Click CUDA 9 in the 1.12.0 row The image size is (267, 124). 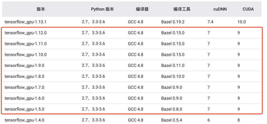pyautogui.click(x=239, y=33)
